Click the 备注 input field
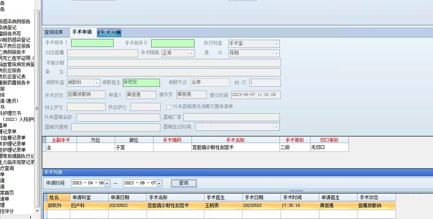Screen dimensions: 433x219 [174, 72]
